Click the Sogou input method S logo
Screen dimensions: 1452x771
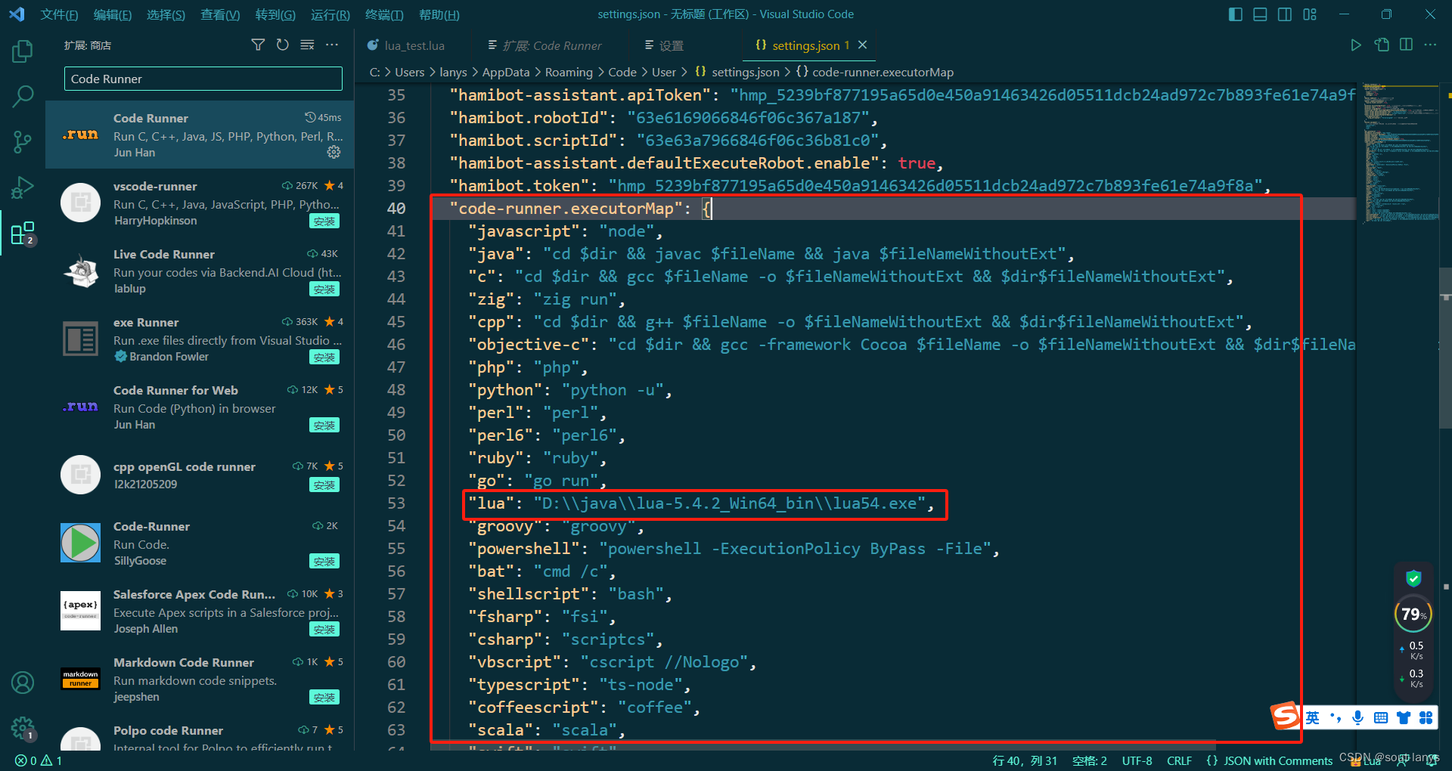pyautogui.click(x=1285, y=715)
